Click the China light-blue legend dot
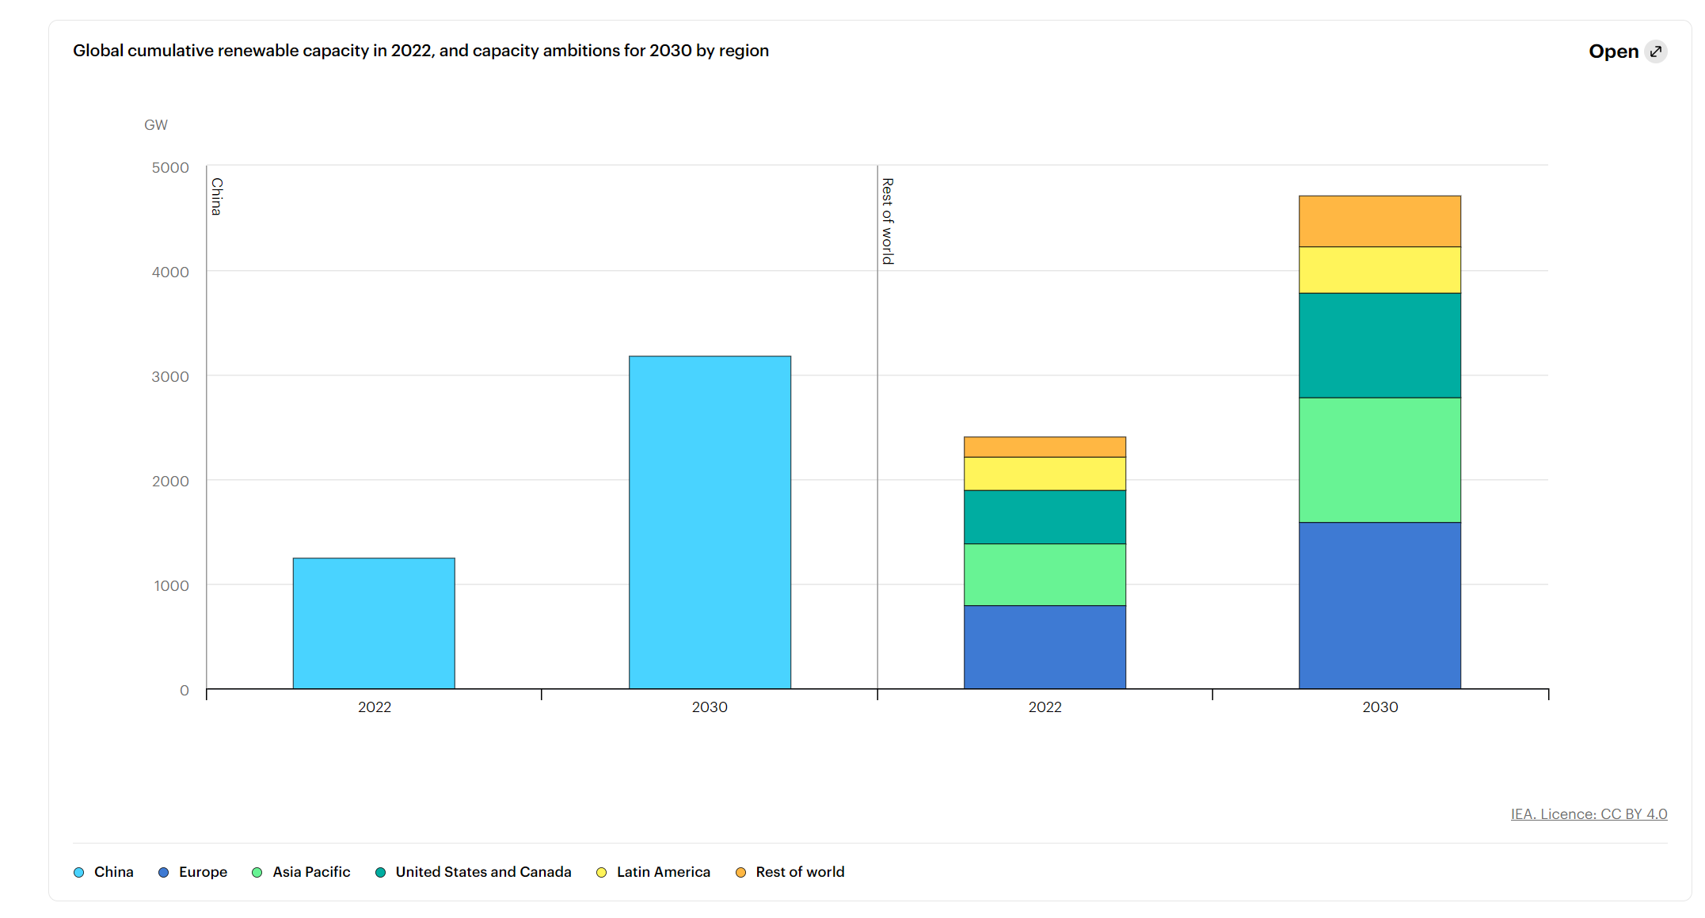Image resolution: width=1705 pixels, height=918 pixels. [79, 873]
